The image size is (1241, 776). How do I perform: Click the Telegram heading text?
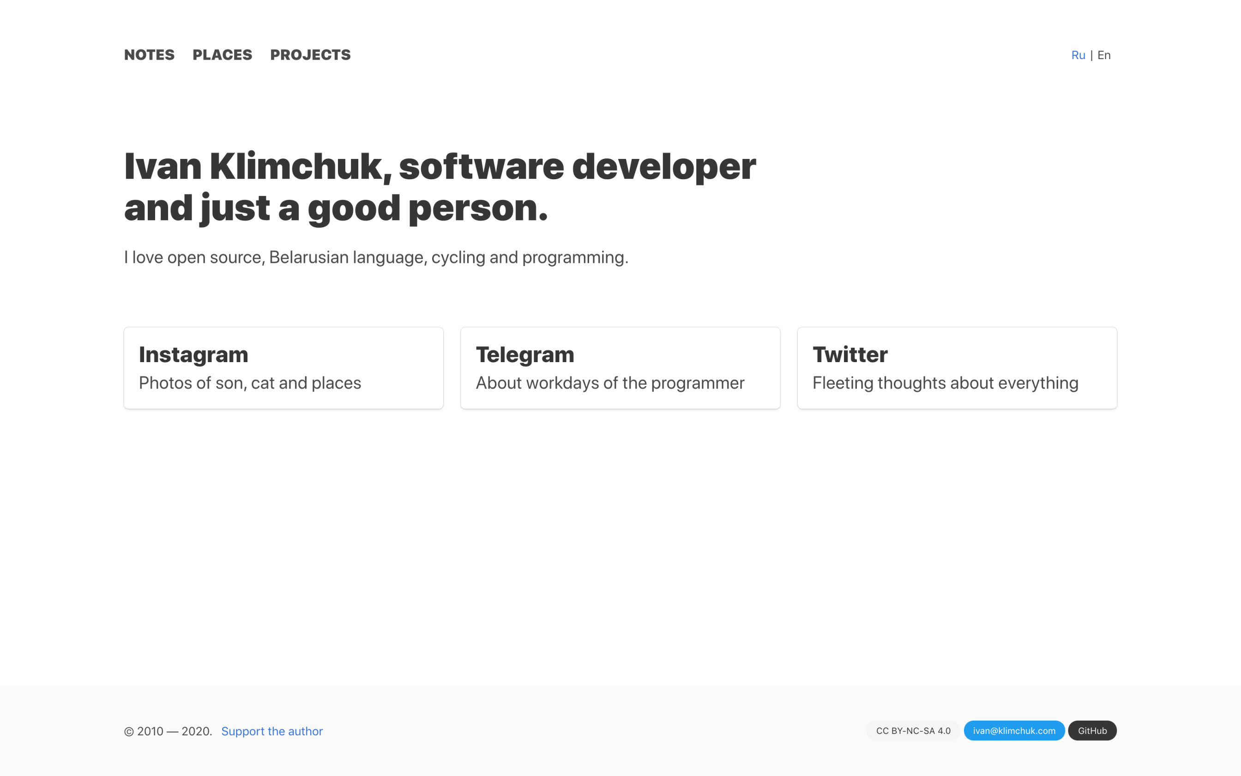524,355
